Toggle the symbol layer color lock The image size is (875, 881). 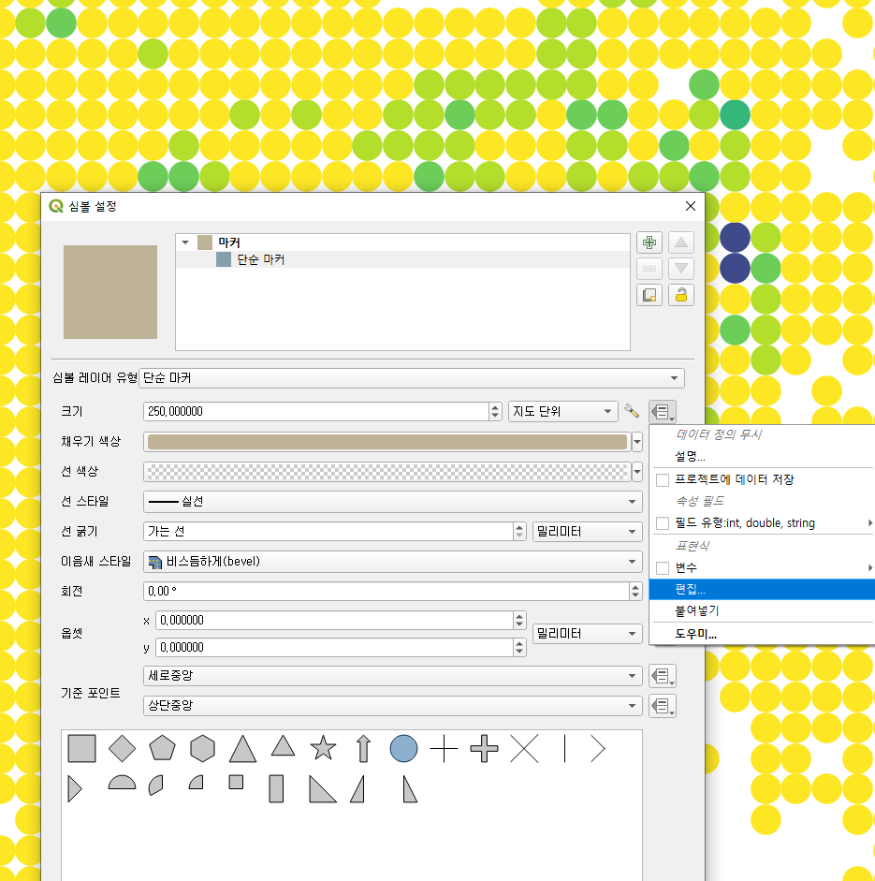click(681, 295)
